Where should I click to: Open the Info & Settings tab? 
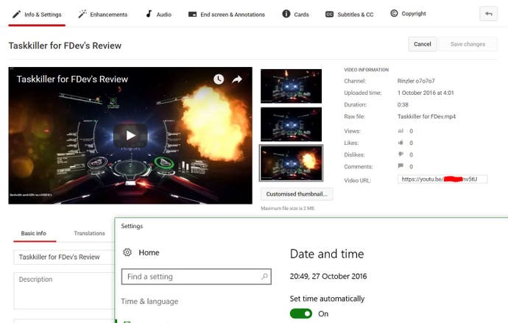37,14
